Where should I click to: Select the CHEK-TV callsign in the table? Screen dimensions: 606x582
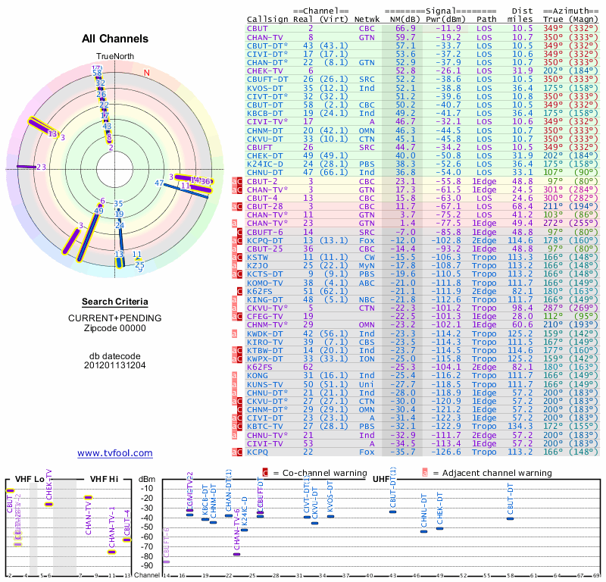265,71
